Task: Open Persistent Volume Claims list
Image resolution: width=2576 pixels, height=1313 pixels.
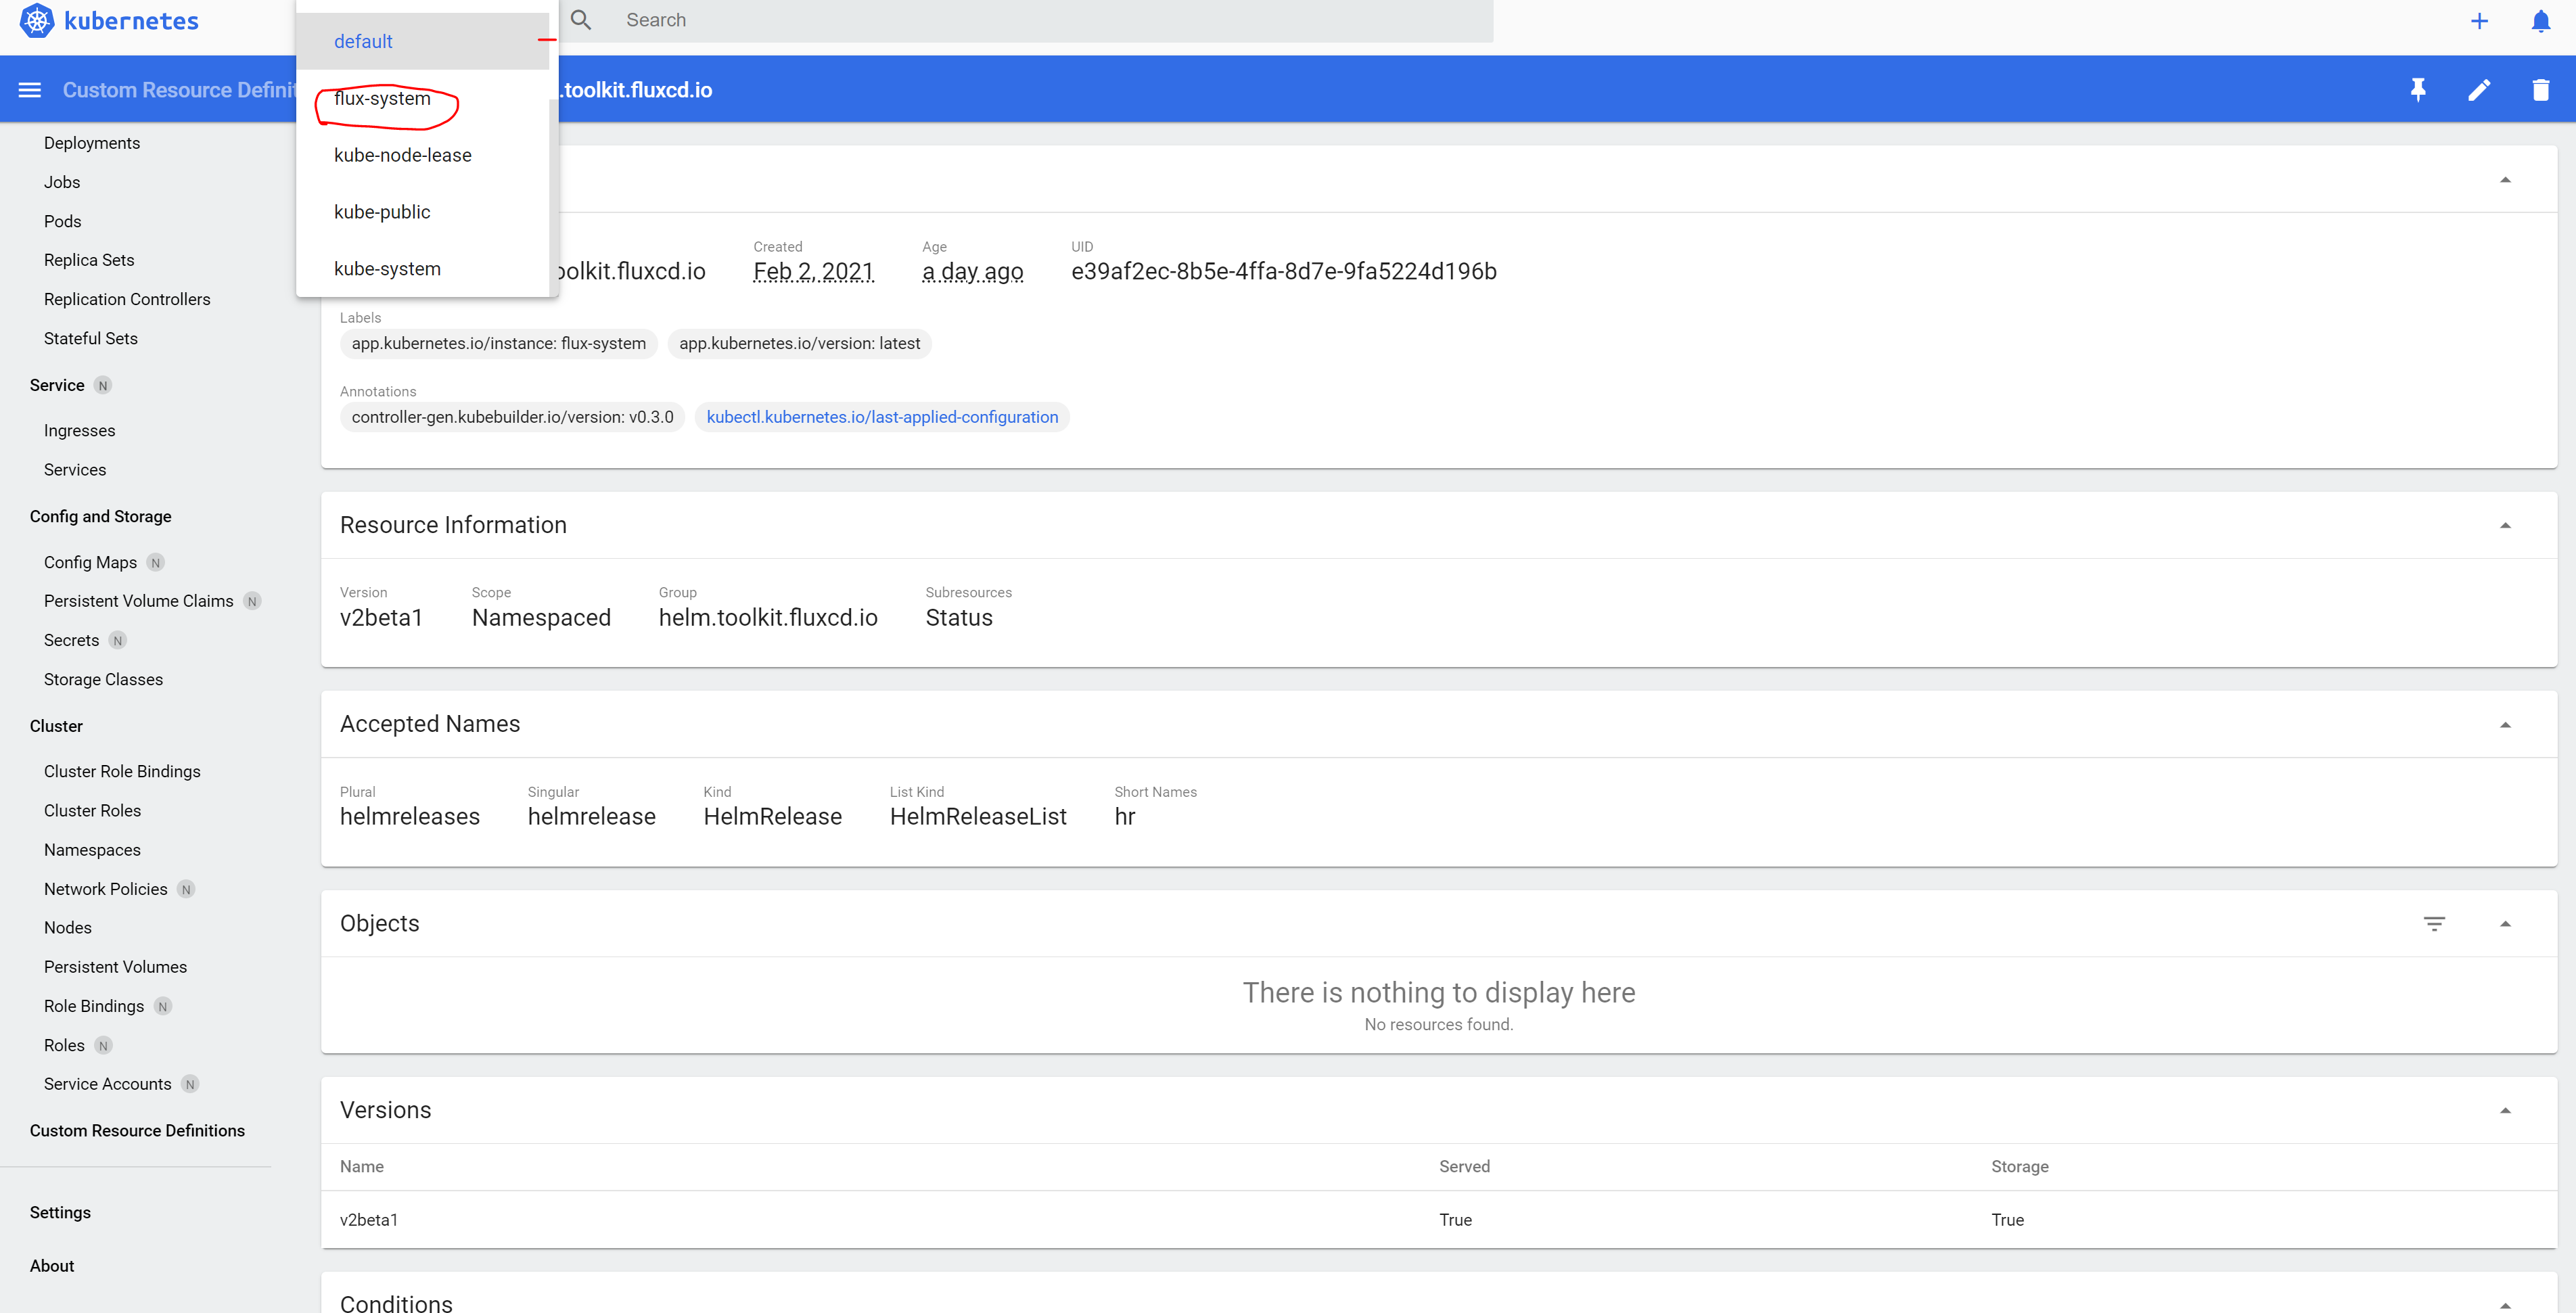Action: coord(139,601)
